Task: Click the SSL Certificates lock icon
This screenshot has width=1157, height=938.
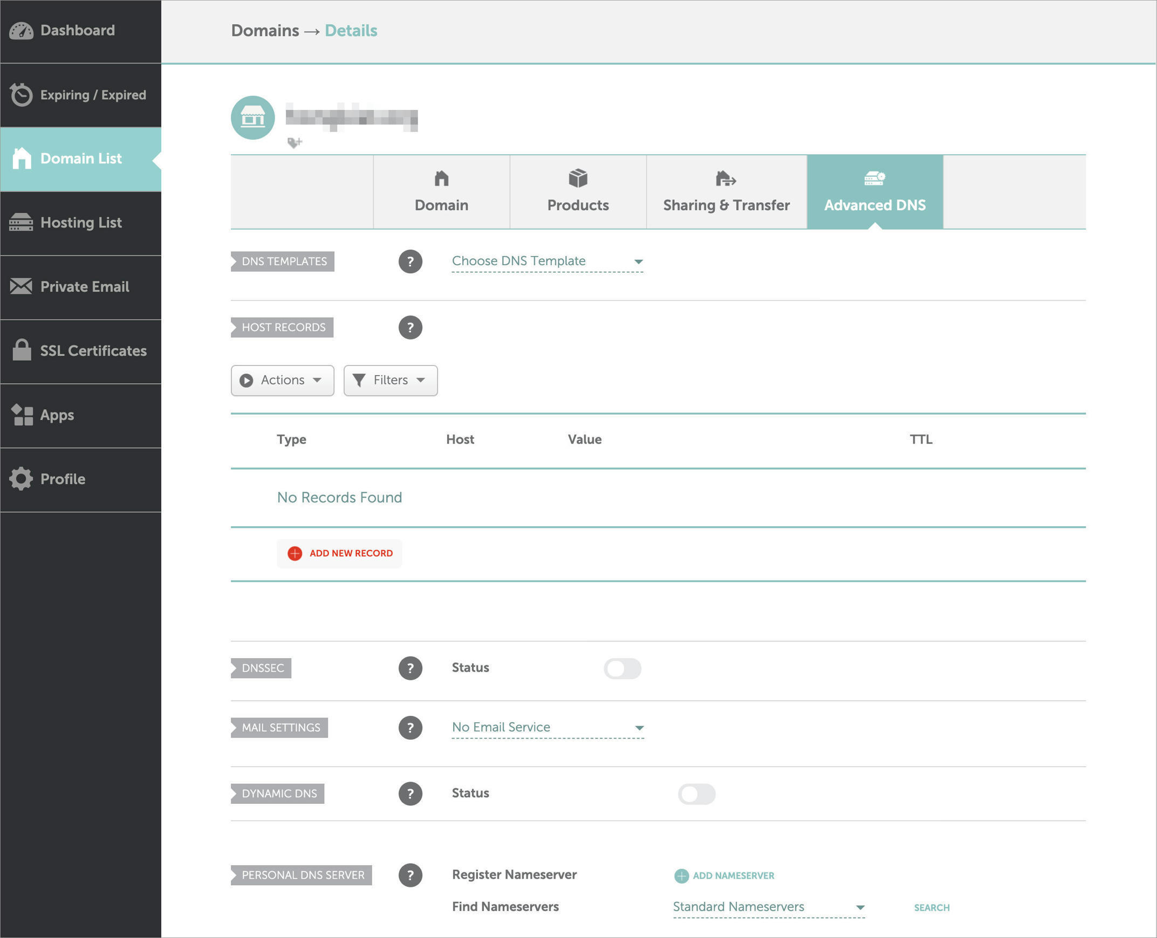Action: [21, 349]
